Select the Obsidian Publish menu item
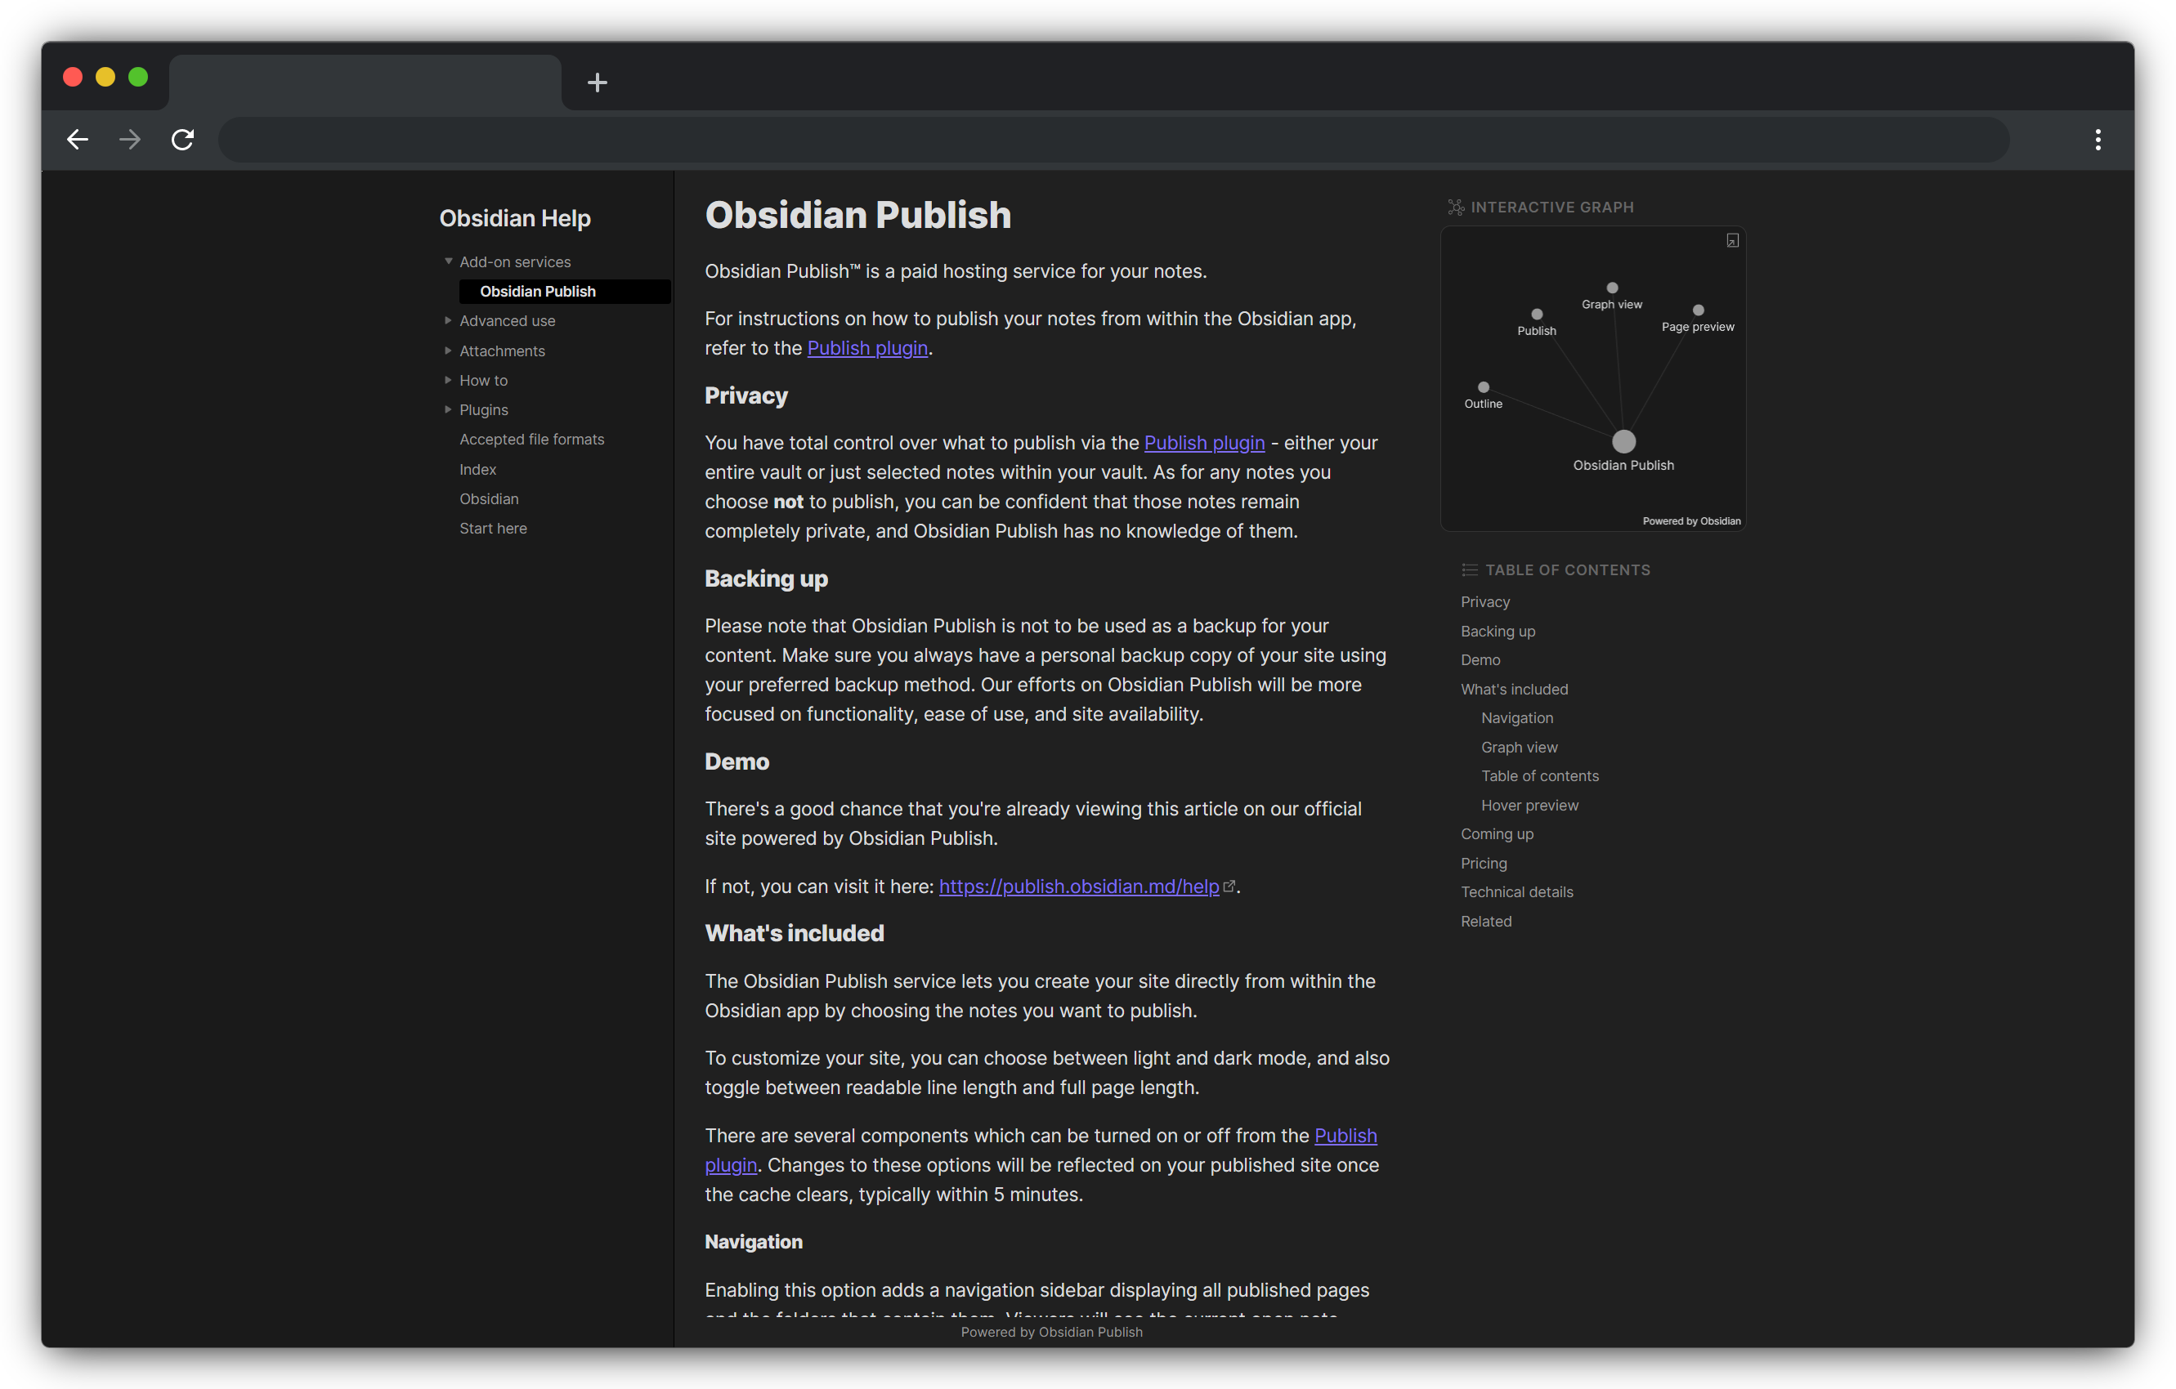This screenshot has width=2176, height=1389. [538, 292]
